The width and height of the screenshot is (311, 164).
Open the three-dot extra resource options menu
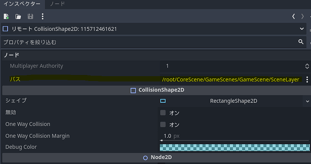pyautogui.click(x=42, y=17)
